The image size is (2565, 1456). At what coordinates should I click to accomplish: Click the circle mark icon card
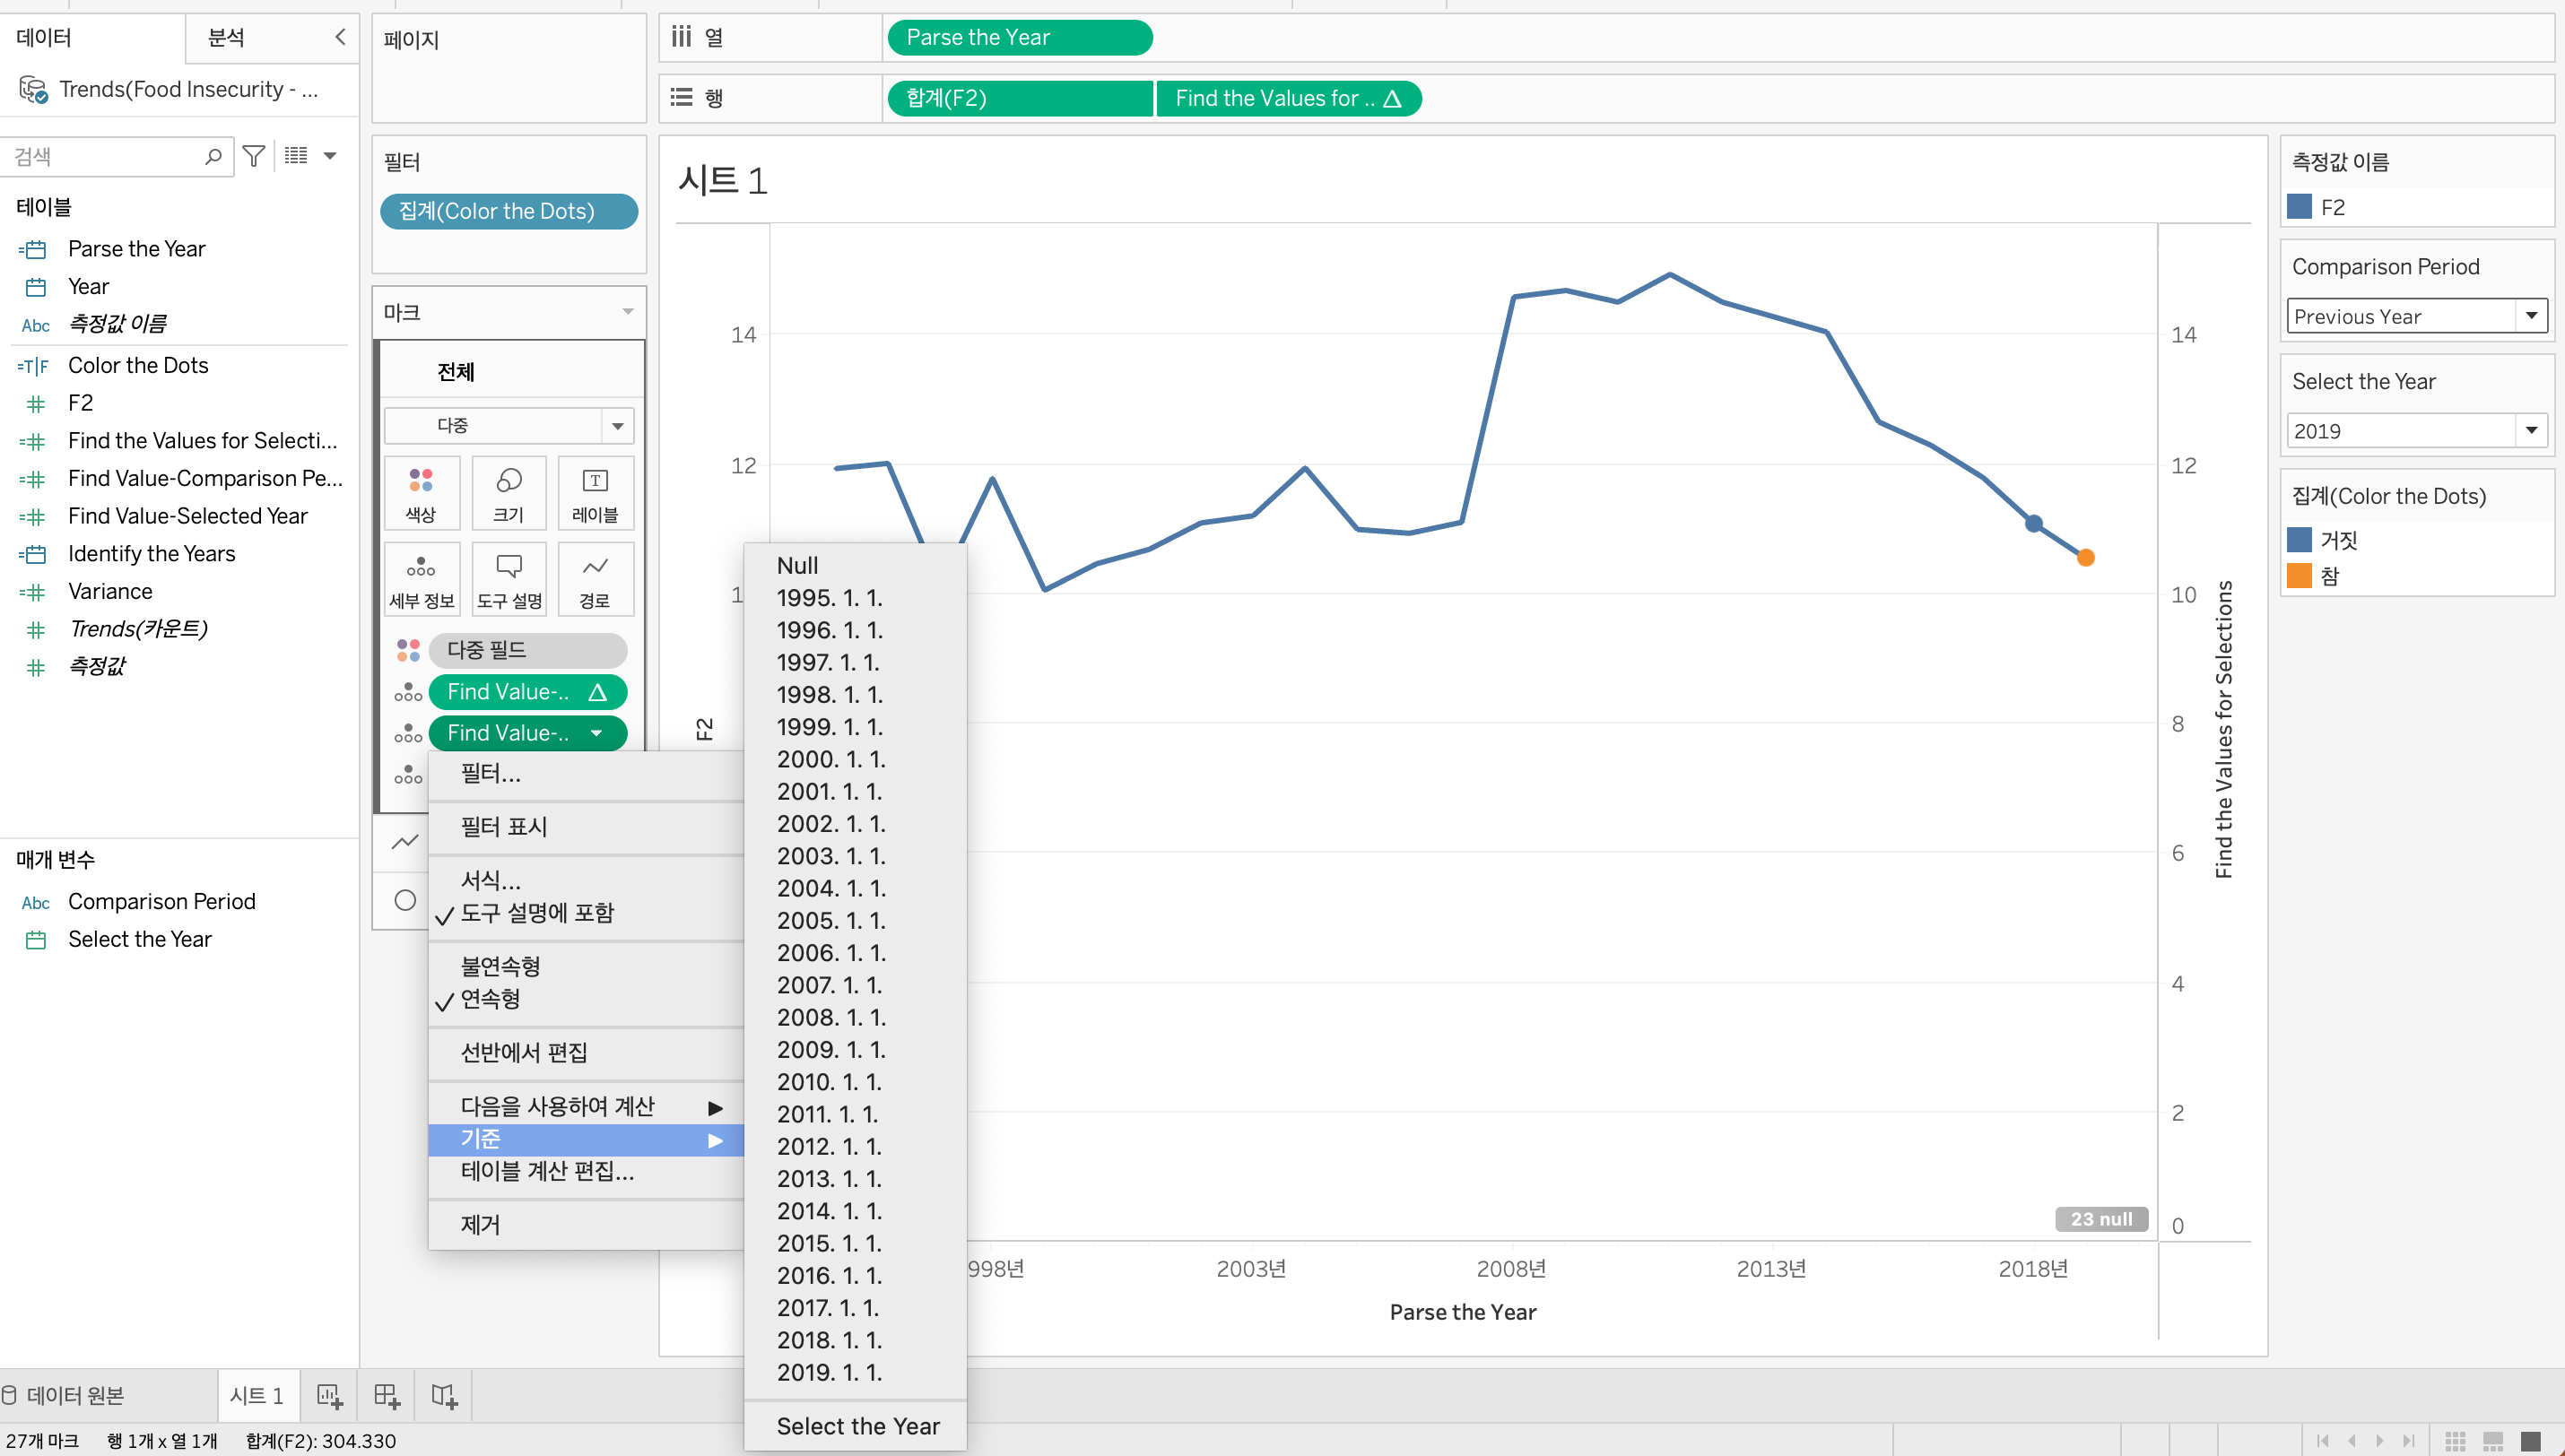coord(405,900)
